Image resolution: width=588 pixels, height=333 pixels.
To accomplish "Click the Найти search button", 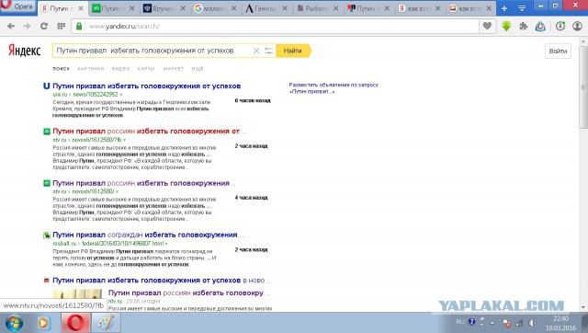I will tap(293, 51).
